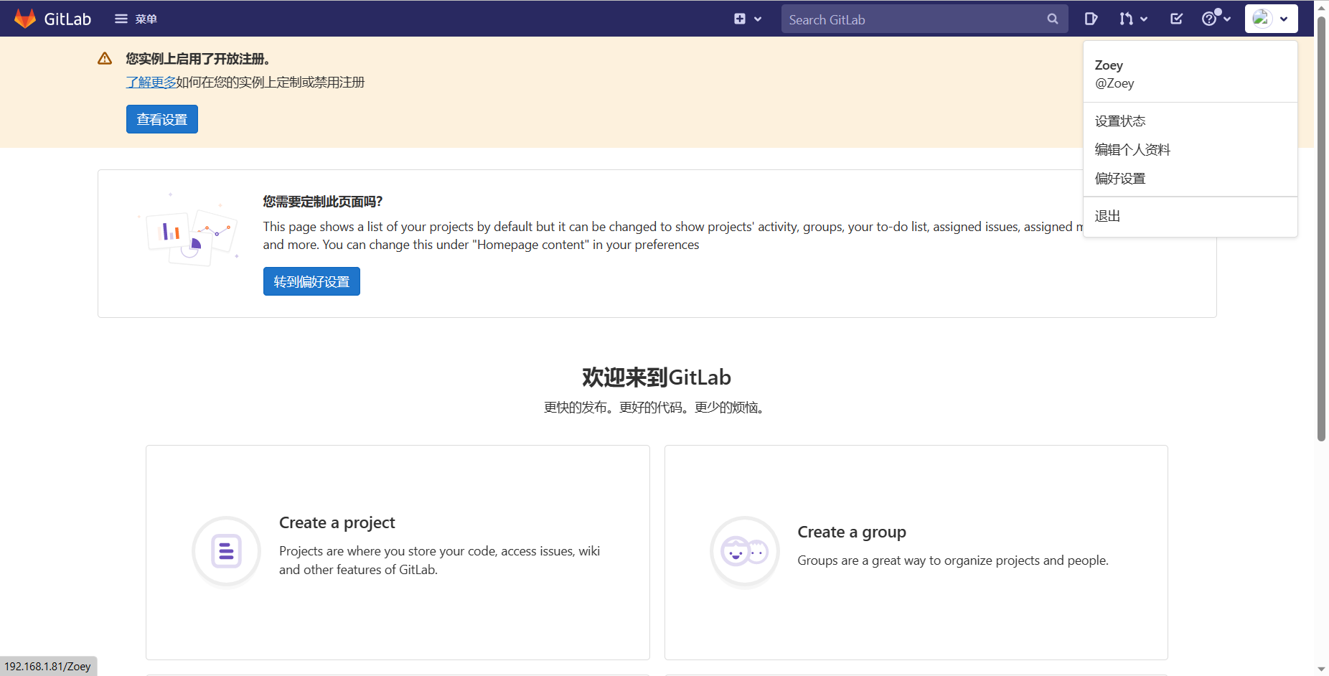
Task: Open Zoey's profile from the dropdown
Action: tap(1190, 74)
